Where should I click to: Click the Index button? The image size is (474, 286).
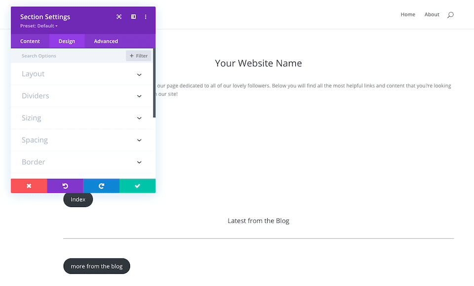pyautogui.click(x=78, y=199)
